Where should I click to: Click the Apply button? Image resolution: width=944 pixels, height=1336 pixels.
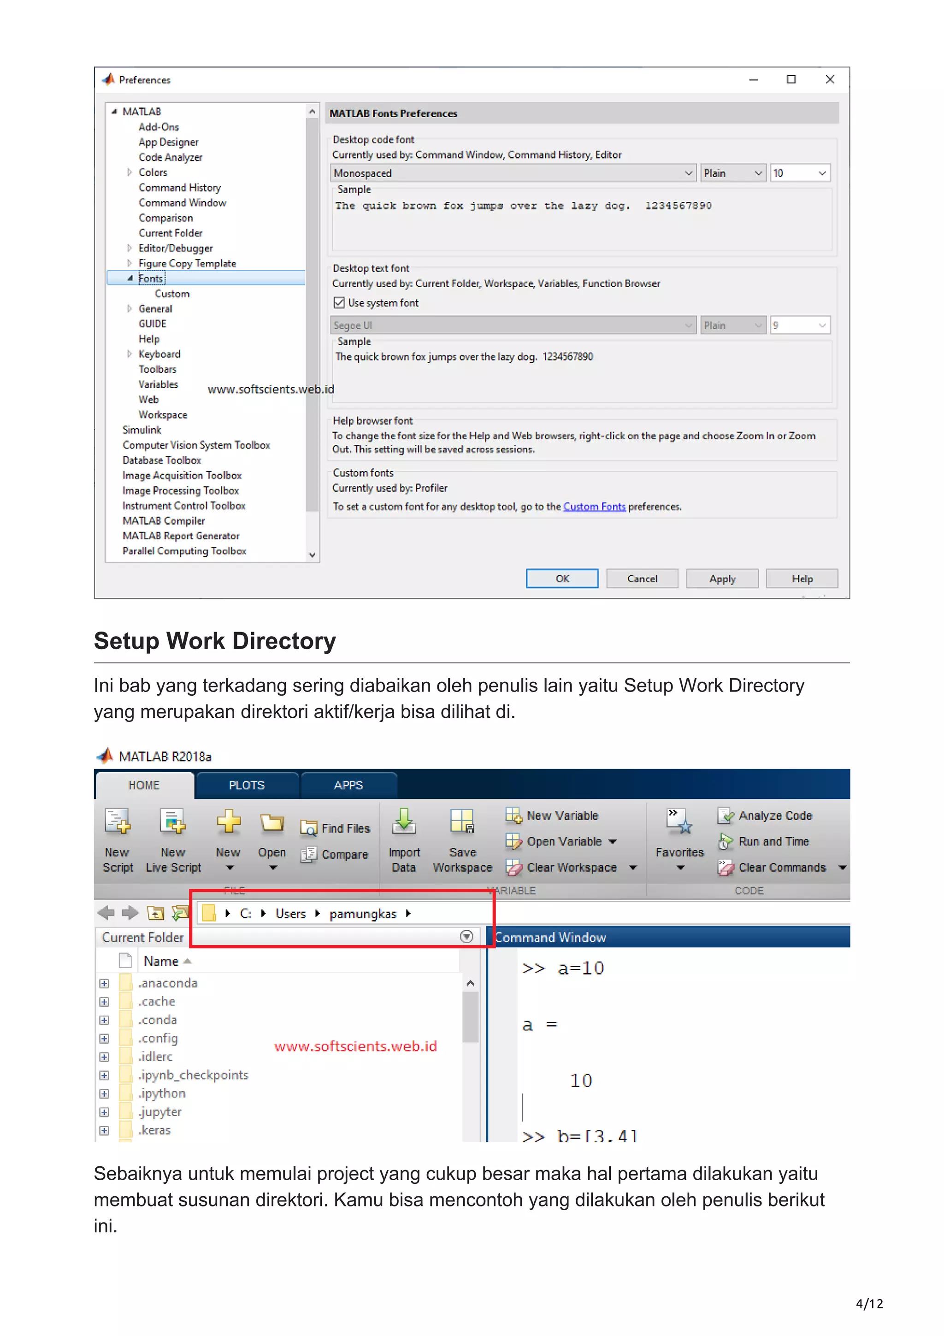point(722,579)
